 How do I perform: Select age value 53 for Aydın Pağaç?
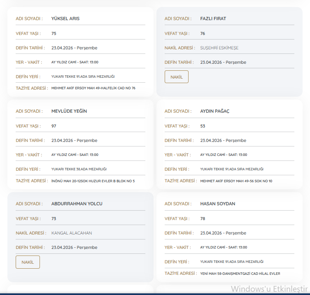coord(203,126)
